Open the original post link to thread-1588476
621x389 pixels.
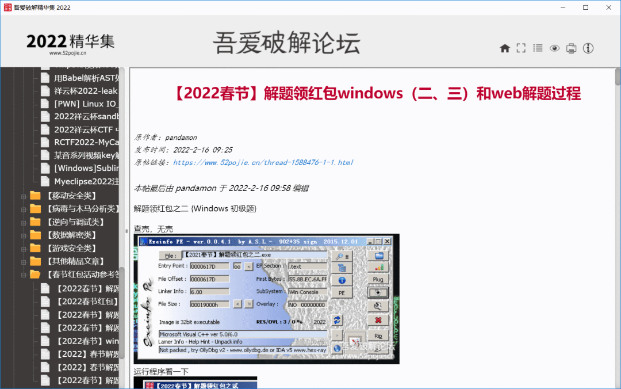[x=263, y=162]
